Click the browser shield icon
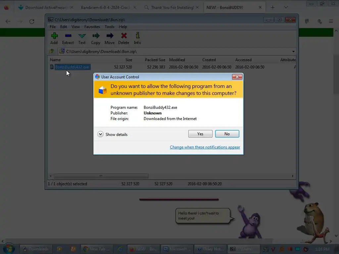 307,21
